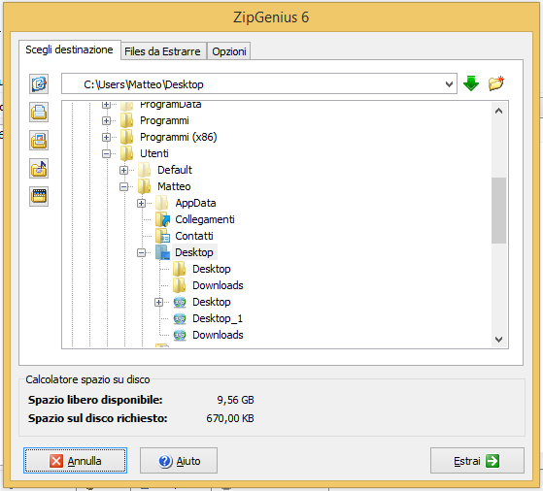Click the Collegamenti folder icon with the shortcut arrow
This screenshot has height=491, width=543.
[162, 219]
